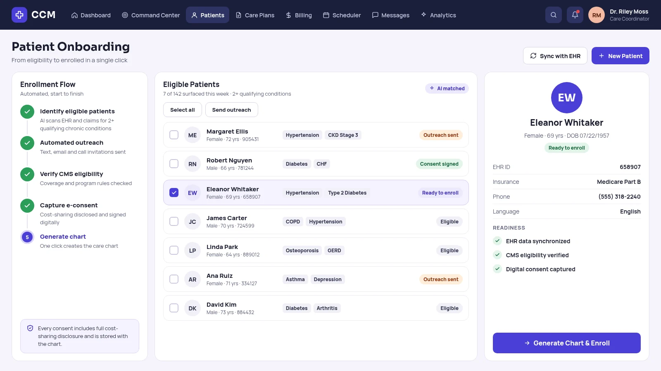
Task: Click Automated outreach step check icon
Action: (x=27, y=143)
